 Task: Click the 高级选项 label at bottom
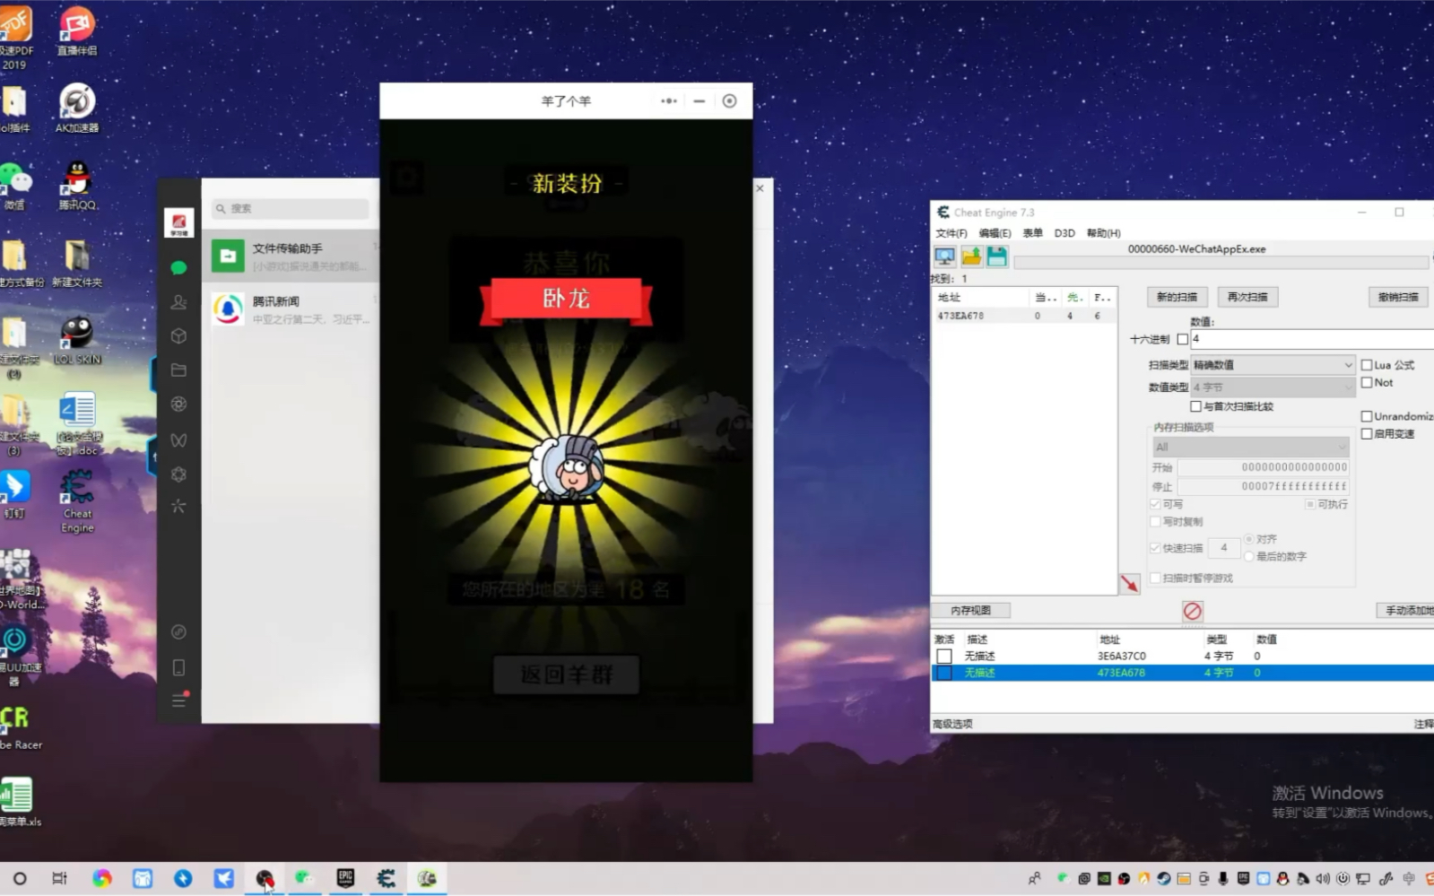tap(952, 724)
